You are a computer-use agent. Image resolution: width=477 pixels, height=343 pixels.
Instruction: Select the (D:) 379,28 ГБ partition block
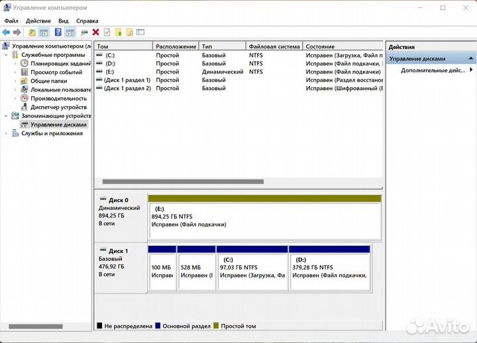coord(329,271)
